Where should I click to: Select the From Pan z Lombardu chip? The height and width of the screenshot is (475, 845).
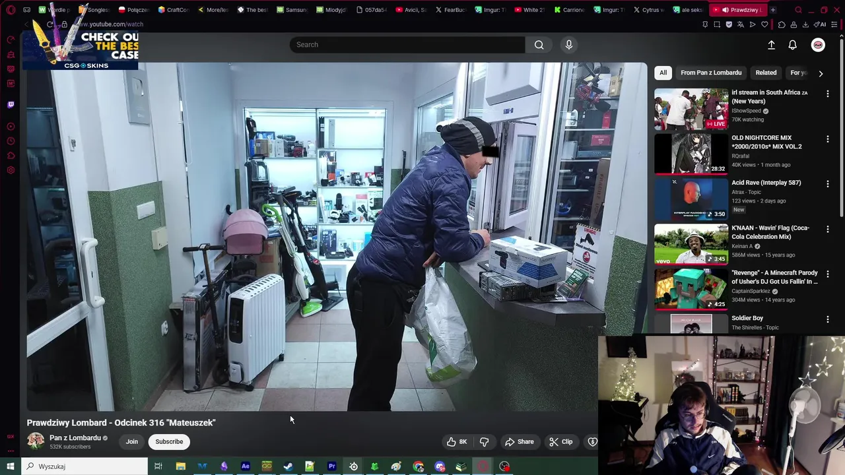click(711, 73)
